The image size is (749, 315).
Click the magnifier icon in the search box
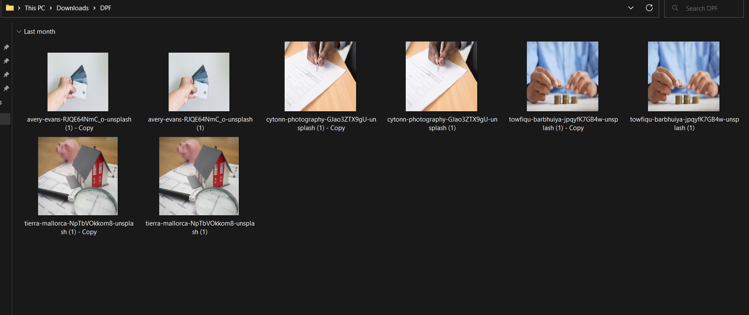coord(675,8)
